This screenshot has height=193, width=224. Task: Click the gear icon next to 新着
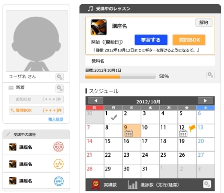click(x=60, y=88)
